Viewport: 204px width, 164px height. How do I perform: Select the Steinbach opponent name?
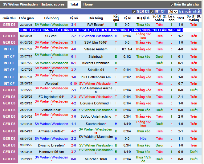click(96, 57)
